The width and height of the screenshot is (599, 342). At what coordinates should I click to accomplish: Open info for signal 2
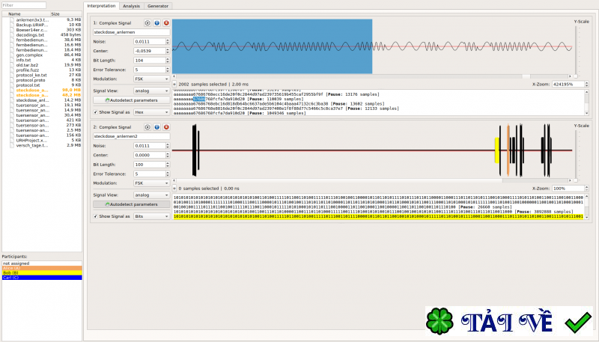pyautogui.click(x=157, y=127)
